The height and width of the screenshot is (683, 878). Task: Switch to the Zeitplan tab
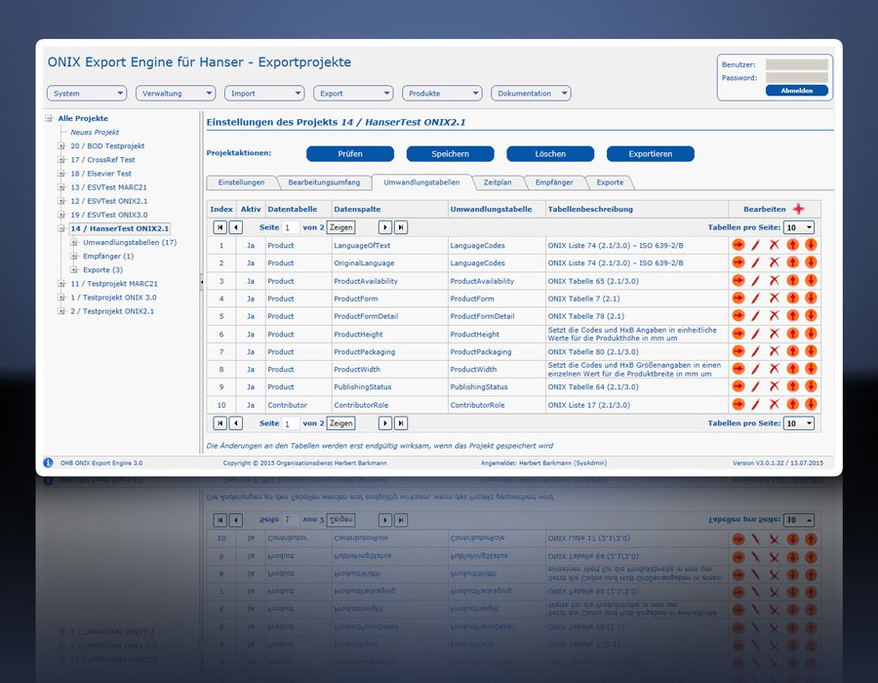498,182
